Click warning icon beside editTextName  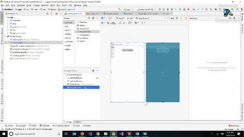click(x=97, y=78)
